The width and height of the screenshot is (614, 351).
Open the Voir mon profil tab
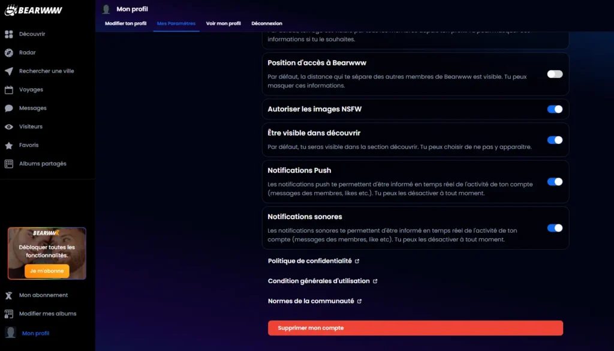[x=223, y=23]
